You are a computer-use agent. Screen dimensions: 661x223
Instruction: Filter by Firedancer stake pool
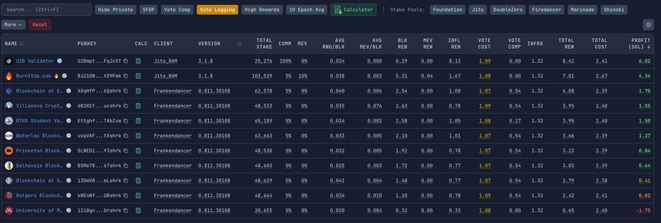point(546,10)
